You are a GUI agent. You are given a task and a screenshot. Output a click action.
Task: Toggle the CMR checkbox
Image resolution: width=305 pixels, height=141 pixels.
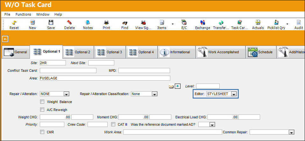(x=42, y=132)
